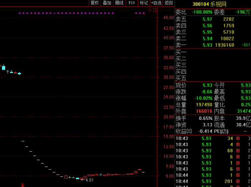Click the large cyan candlestick near 32.50

(x=4, y=67)
